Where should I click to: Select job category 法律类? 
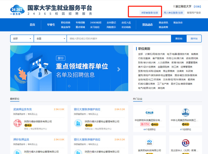(180, 71)
